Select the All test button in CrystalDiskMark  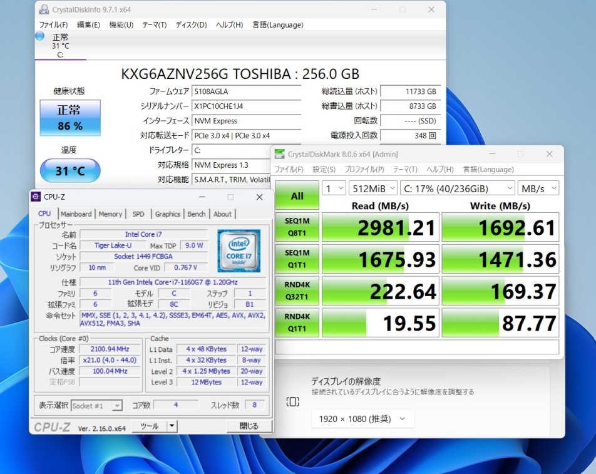[x=296, y=195]
